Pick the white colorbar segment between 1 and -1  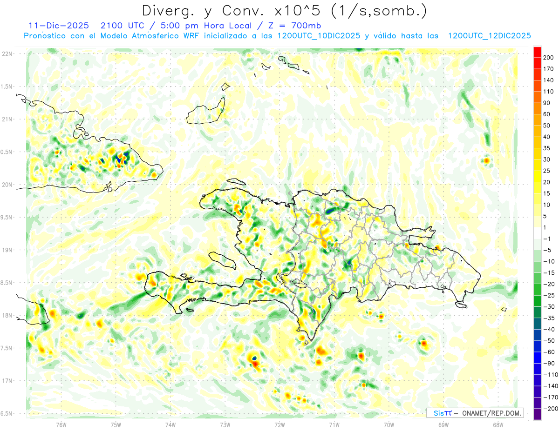point(538,233)
